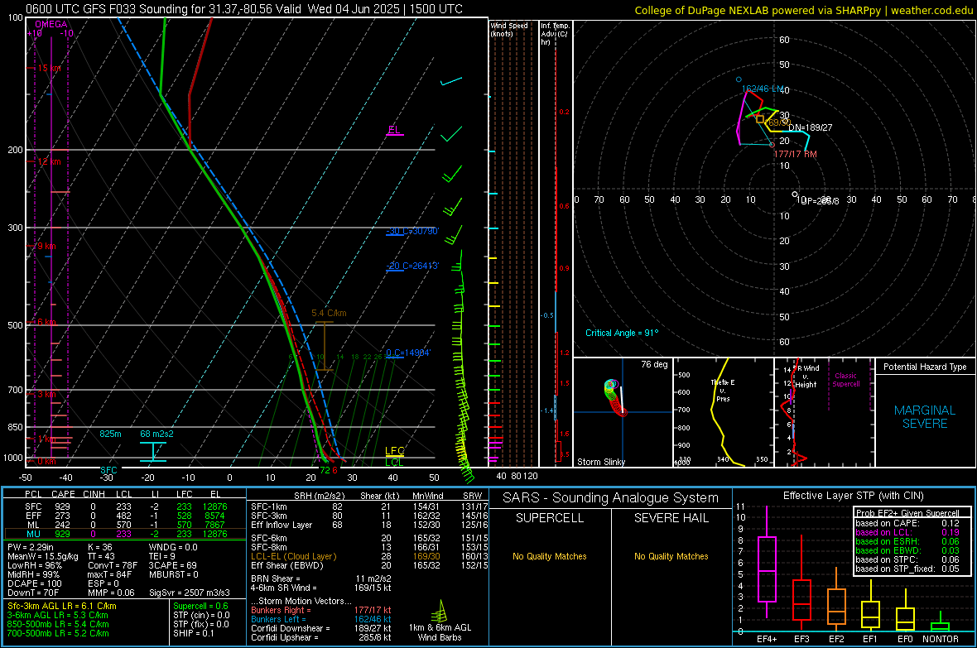Image resolution: width=977 pixels, height=648 pixels.
Task: Click the Effective Layer STP (with CIN) title
Action: [853, 496]
